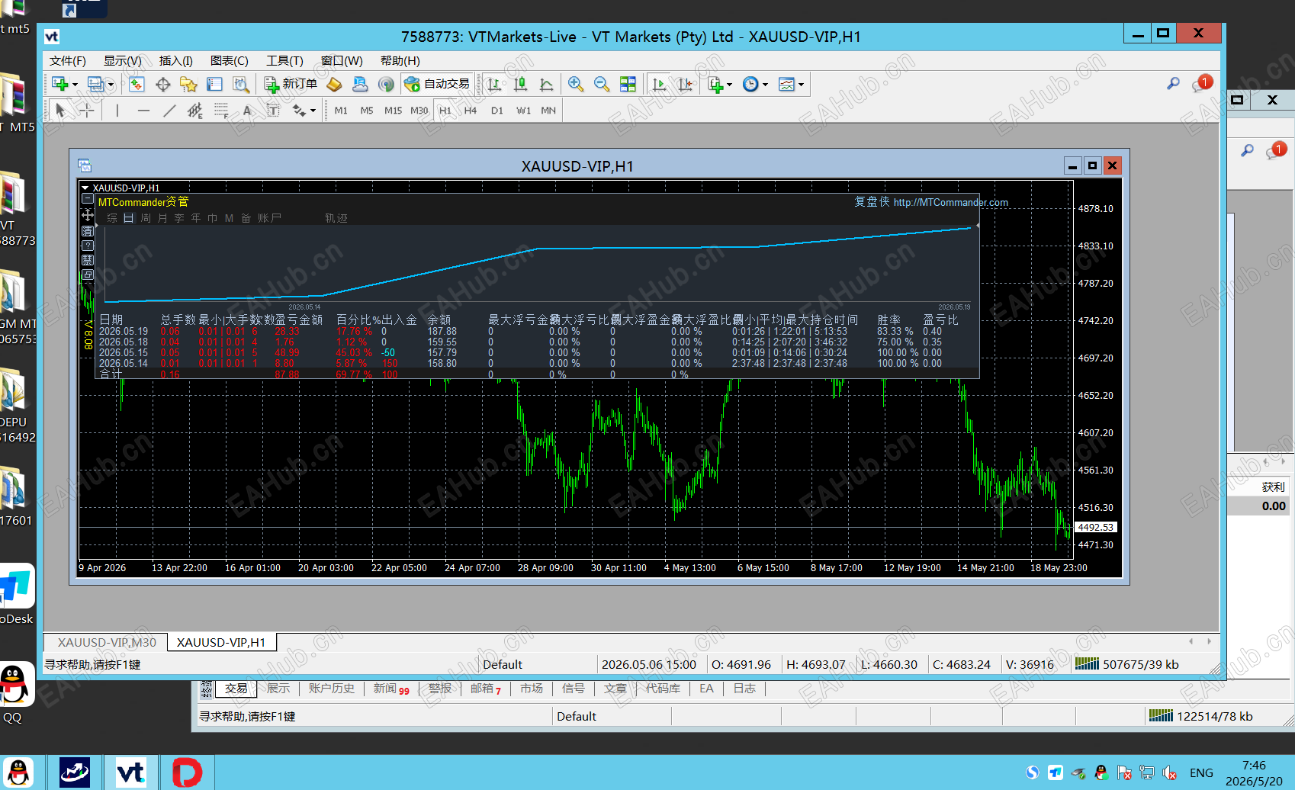The width and height of the screenshot is (1295, 790).
Task: Open the QQ penguin taskbar icon
Action: pos(19,772)
